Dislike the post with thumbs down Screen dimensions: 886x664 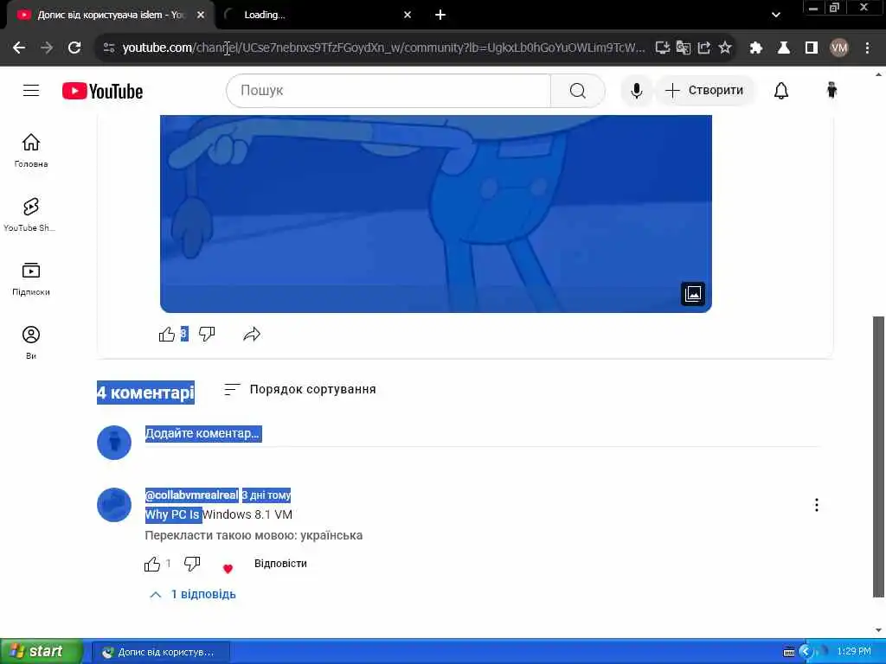207,335
